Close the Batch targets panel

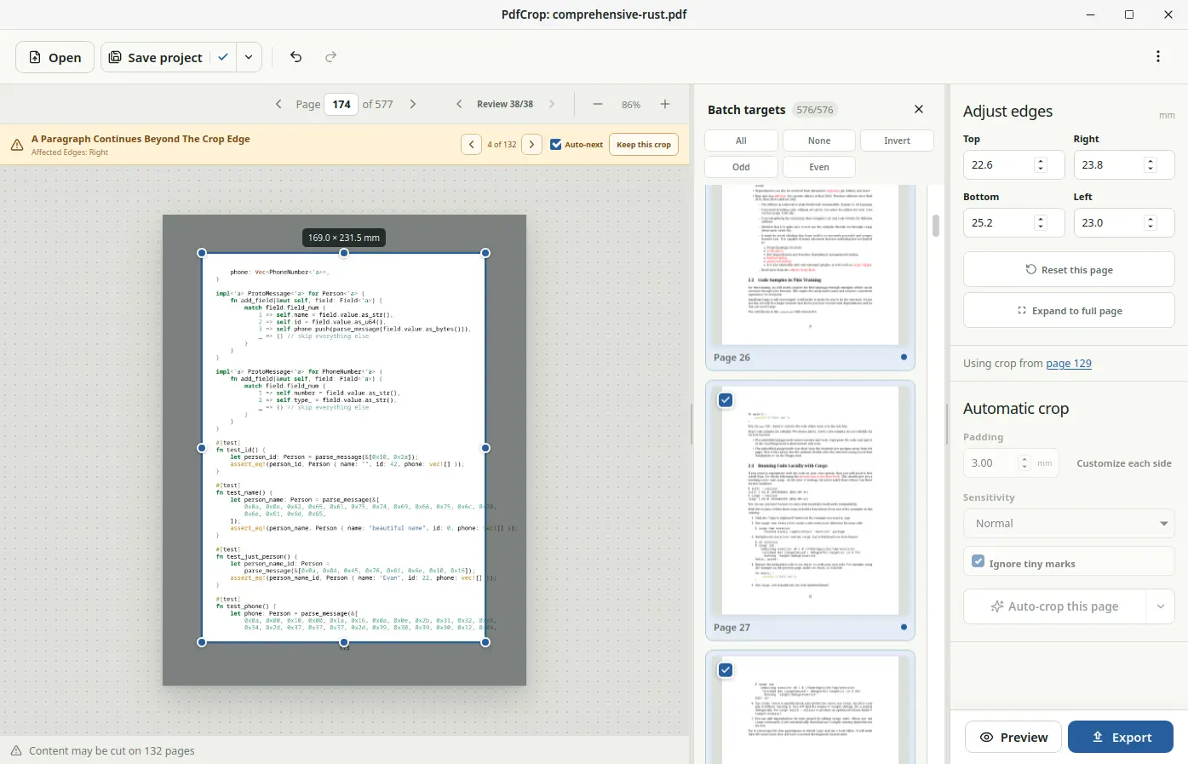click(x=919, y=109)
